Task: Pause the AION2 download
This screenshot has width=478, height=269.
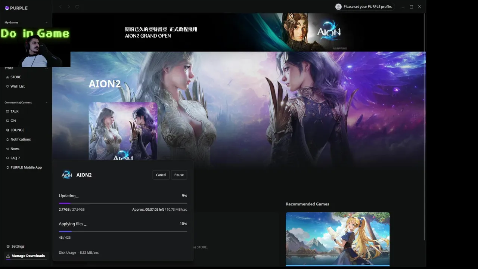Action: click(179, 175)
